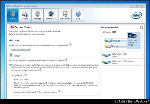
Task: Click the 'Win 8.1 x64: Failed' status text
Action: click(x=21, y=80)
